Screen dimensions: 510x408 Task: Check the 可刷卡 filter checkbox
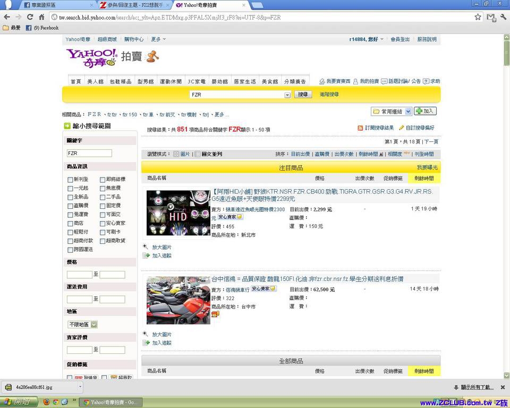(x=103, y=232)
